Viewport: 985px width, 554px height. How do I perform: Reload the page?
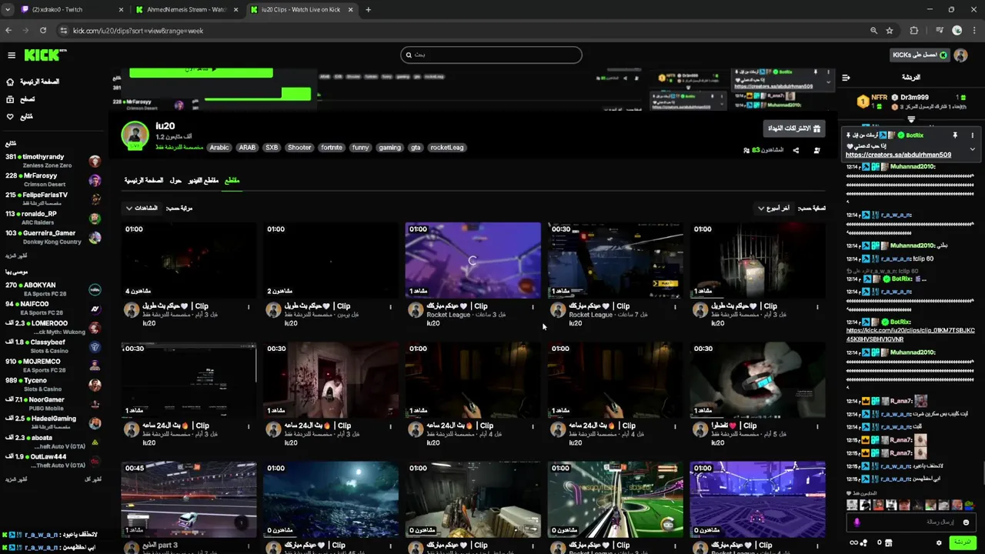[x=42, y=31]
